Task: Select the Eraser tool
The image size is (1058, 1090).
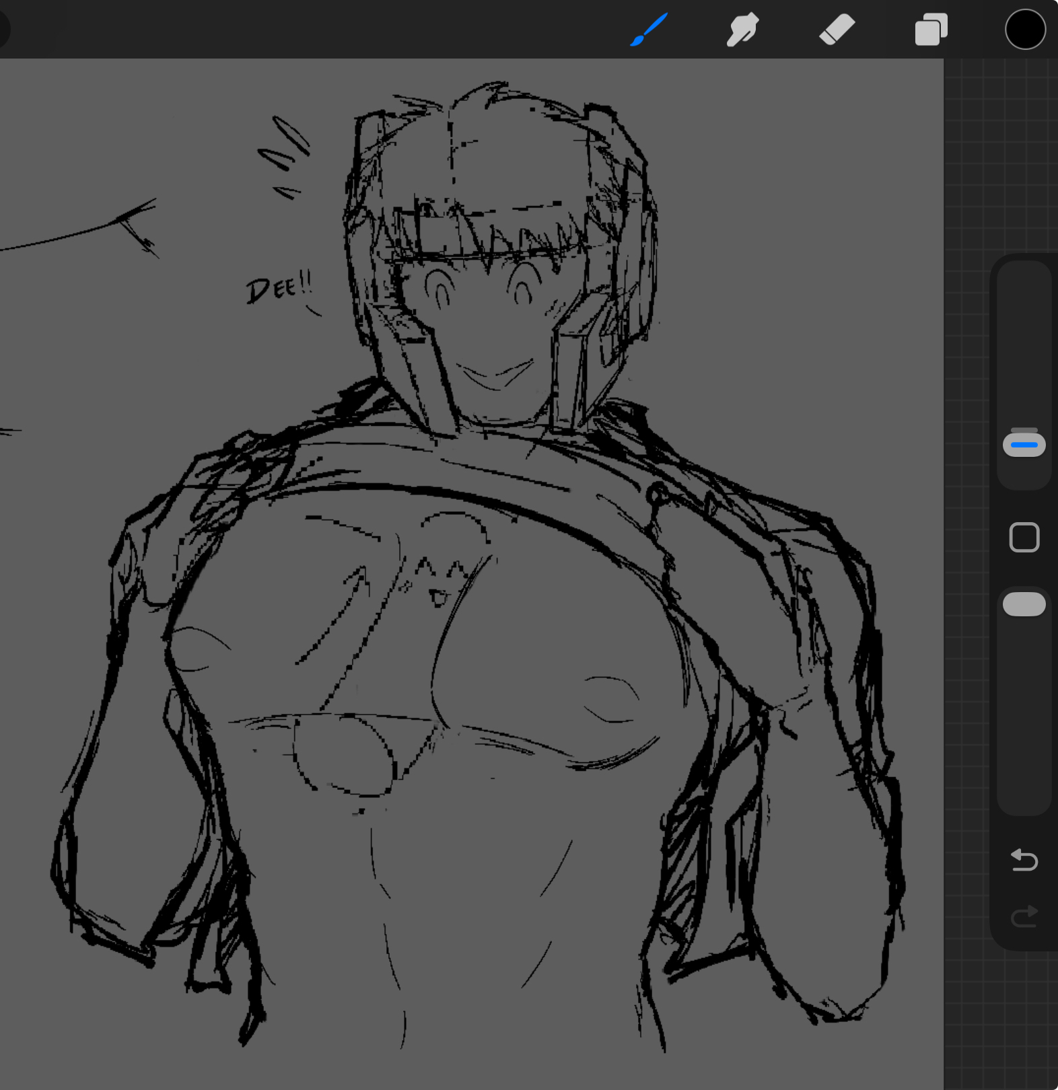Action: click(837, 30)
